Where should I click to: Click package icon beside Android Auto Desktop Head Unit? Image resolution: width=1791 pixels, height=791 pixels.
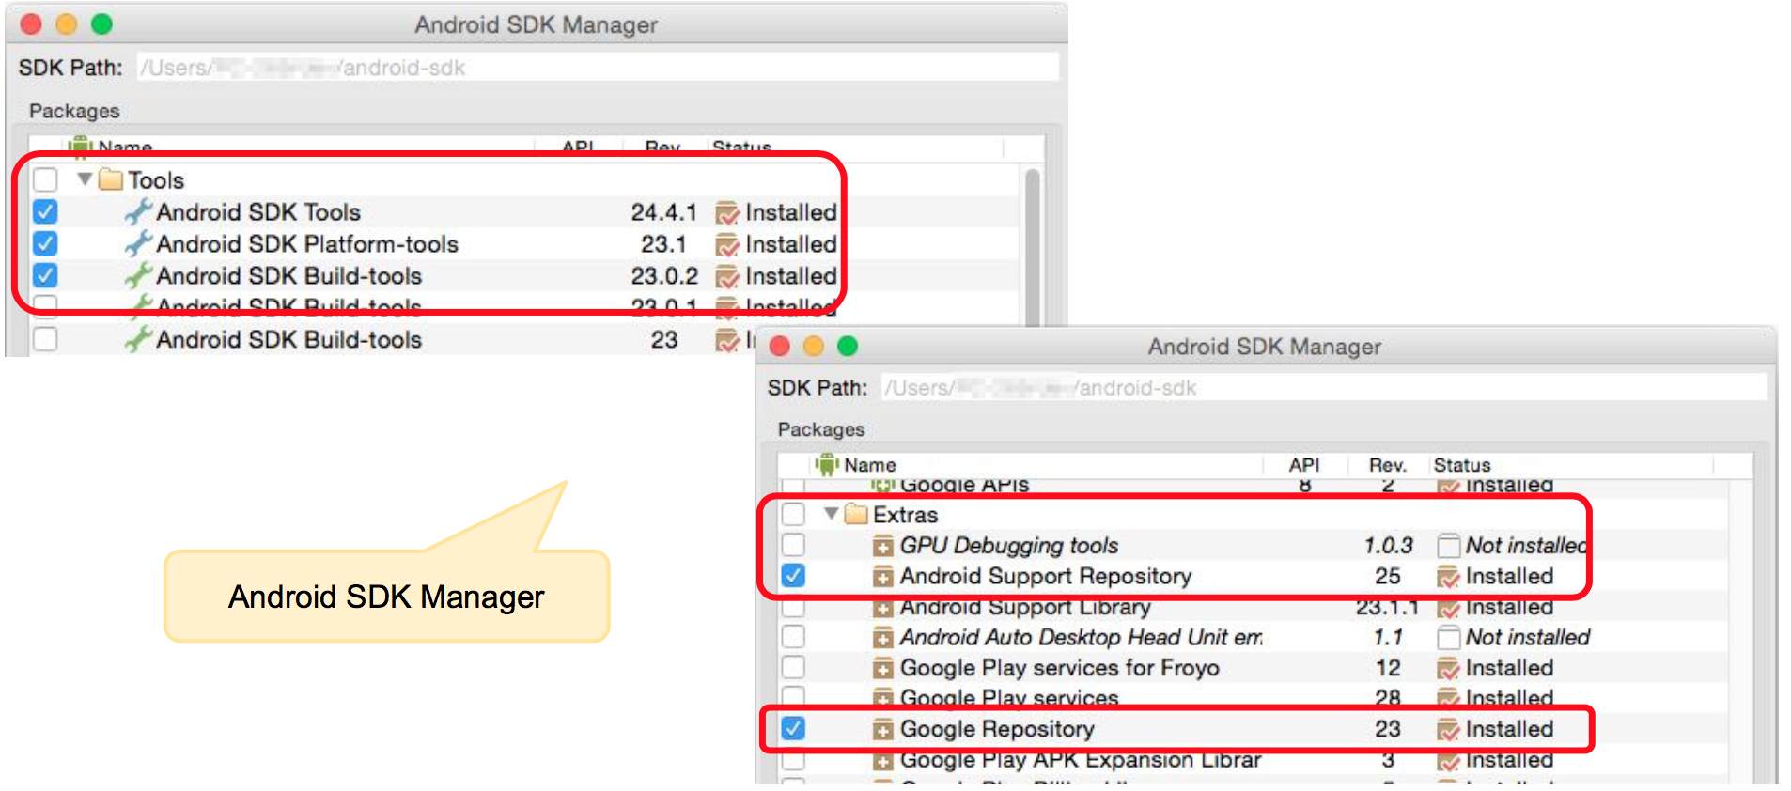tap(882, 638)
